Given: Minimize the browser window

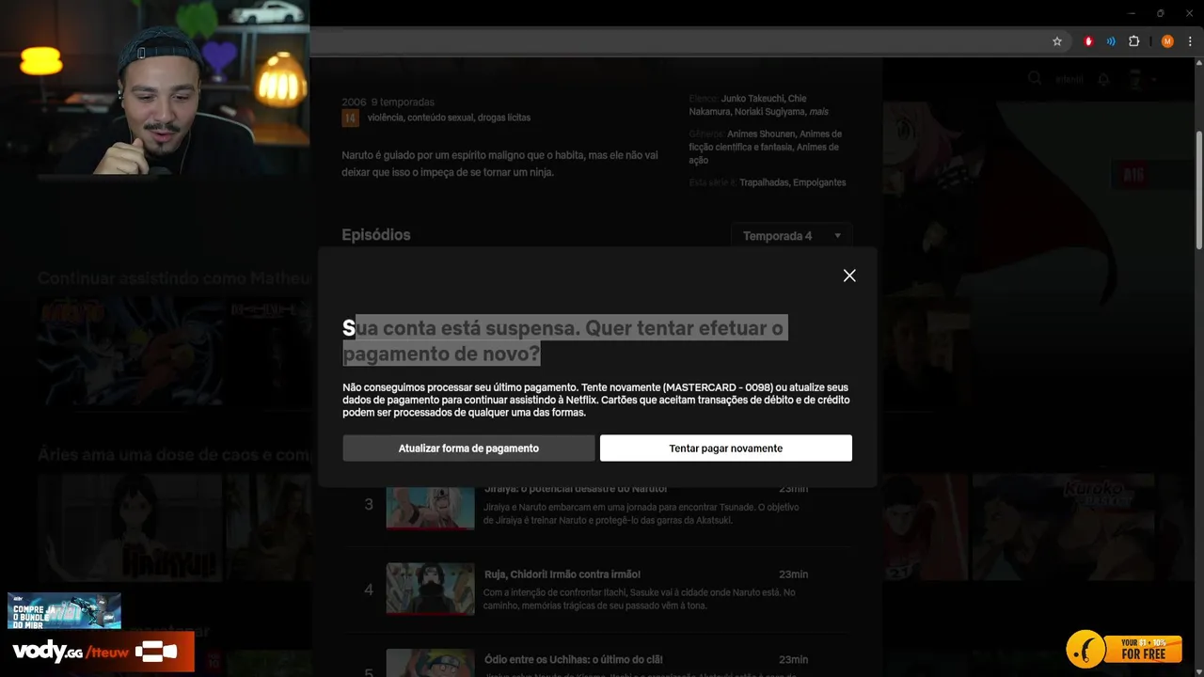Looking at the screenshot, I should (1132, 13).
